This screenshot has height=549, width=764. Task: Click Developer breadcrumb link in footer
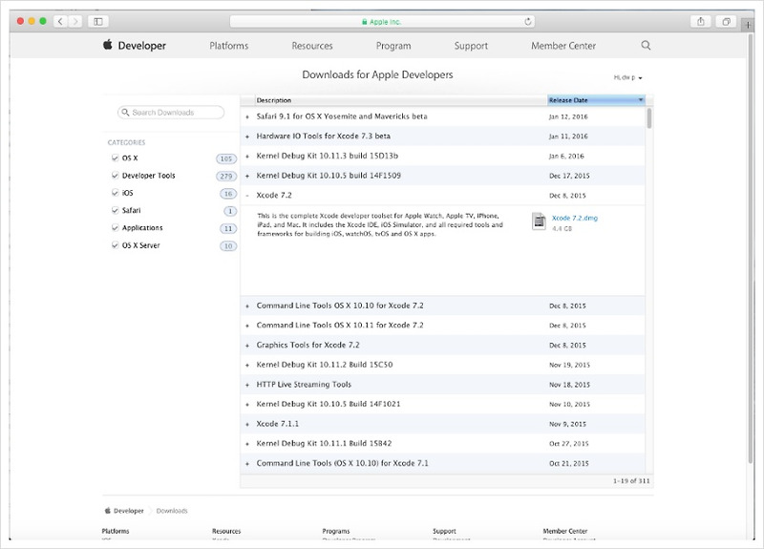pyautogui.click(x=129, y=511)
